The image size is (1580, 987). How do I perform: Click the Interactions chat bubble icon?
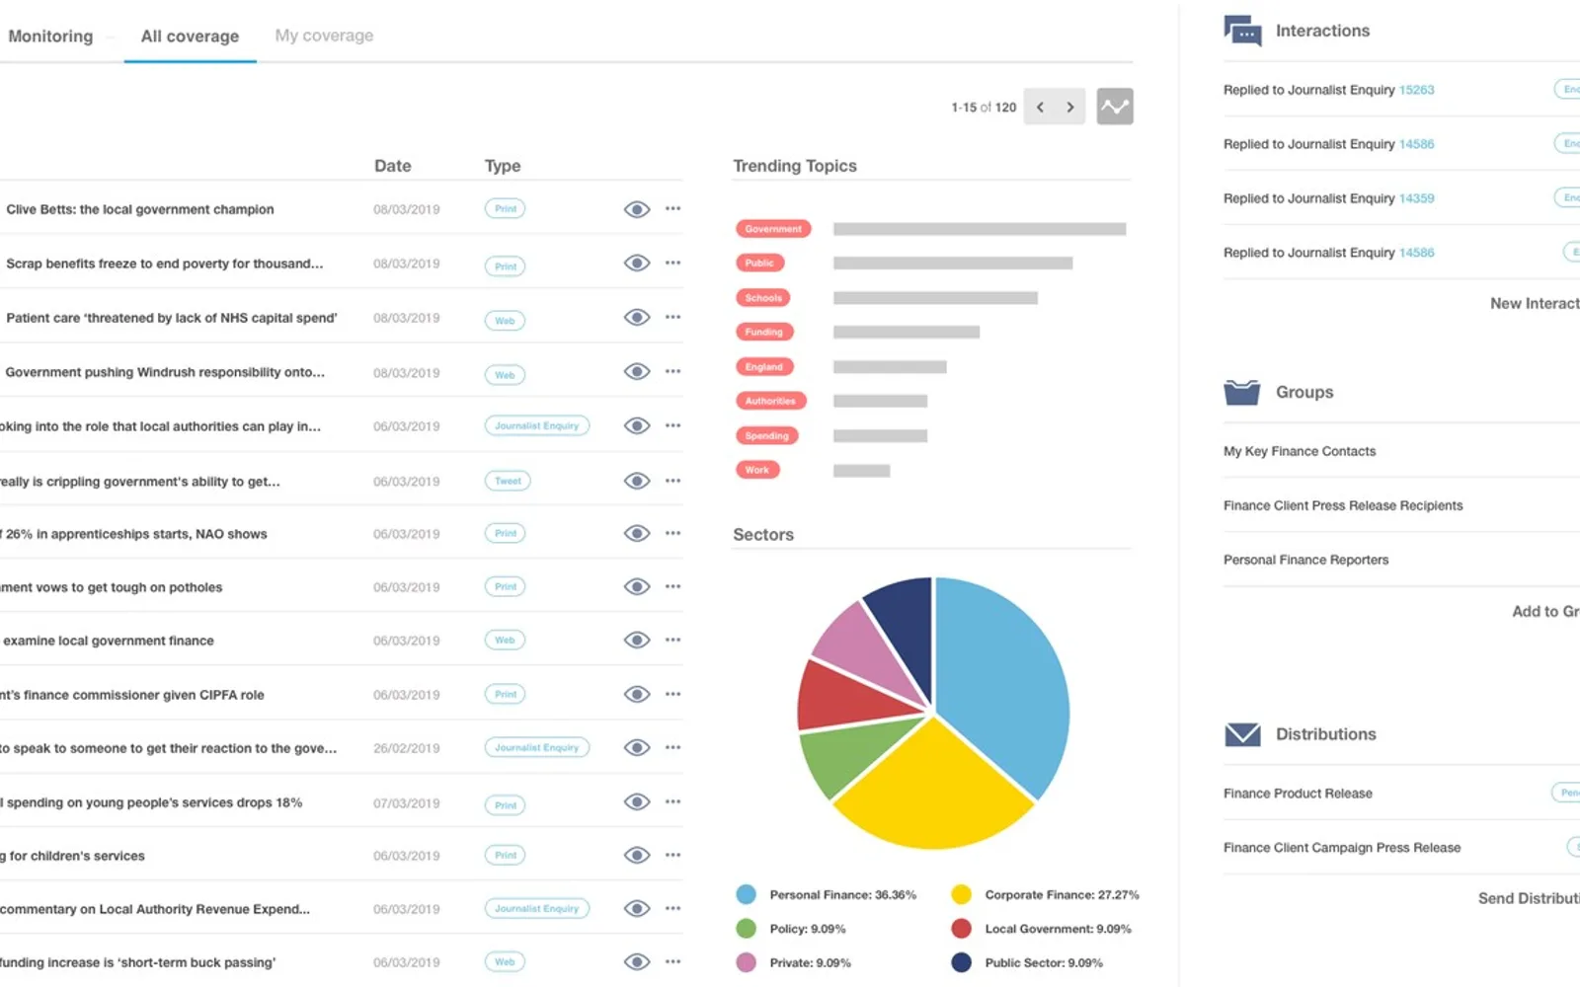pos(1242,31)
